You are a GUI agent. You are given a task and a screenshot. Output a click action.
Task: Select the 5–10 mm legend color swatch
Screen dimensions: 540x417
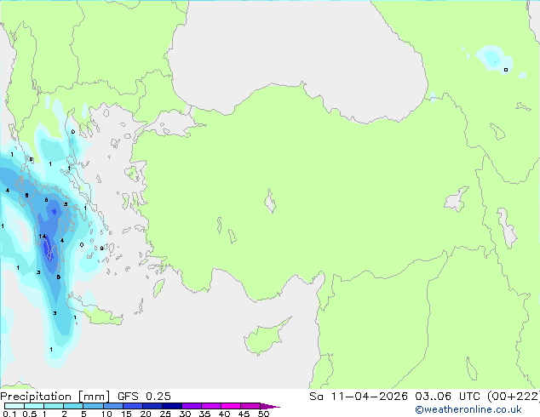(93, 406)
